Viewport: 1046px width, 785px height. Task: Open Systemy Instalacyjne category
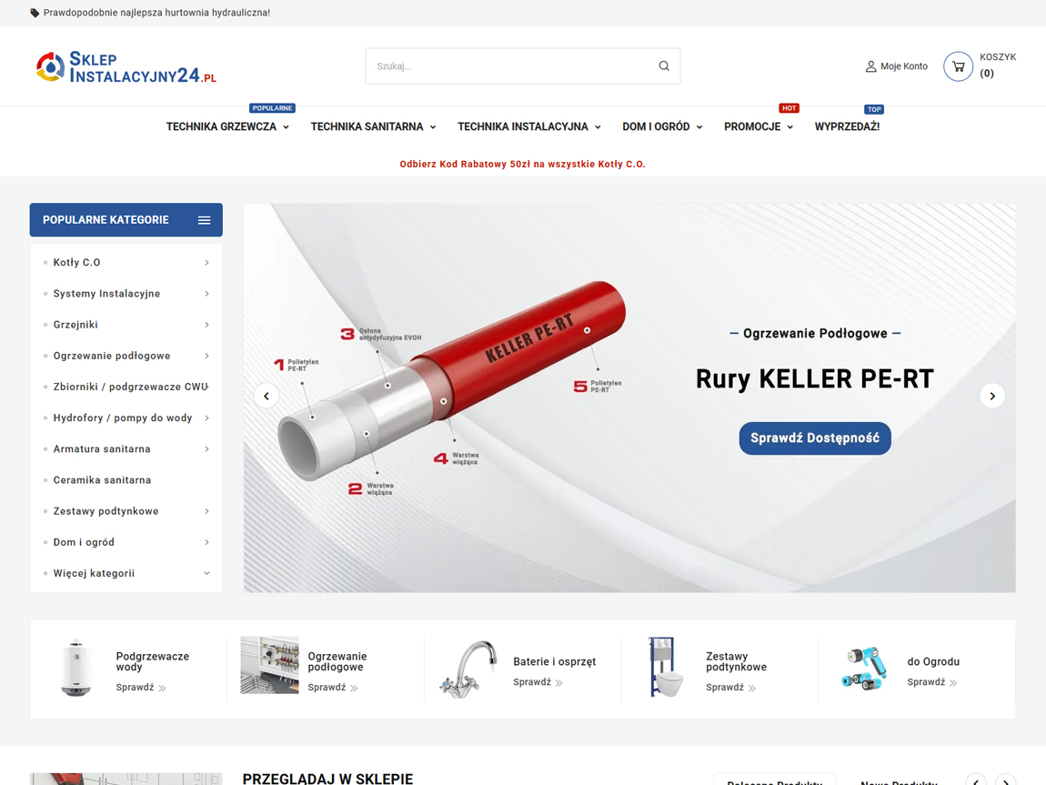[106, 294]
